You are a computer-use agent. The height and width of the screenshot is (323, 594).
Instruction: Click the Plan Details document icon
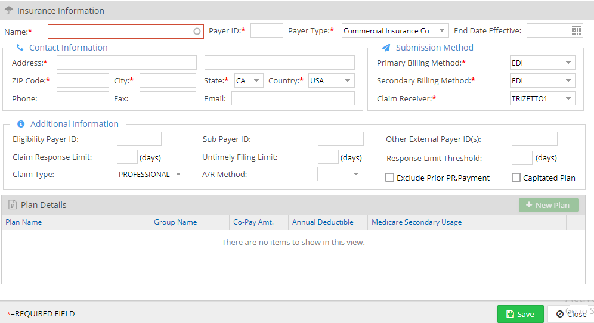(13, 205)
